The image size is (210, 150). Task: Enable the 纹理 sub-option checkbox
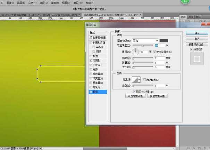click(94, 52)
